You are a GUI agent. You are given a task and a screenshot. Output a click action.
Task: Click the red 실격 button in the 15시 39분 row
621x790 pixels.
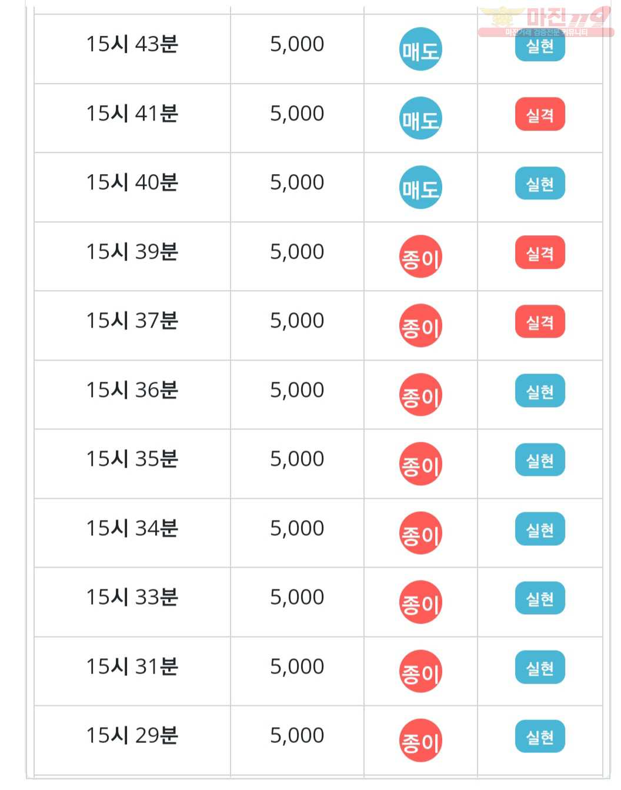[540, 253]
